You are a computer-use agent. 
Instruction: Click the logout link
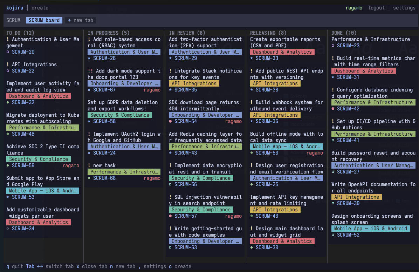(x=376, y=8)
